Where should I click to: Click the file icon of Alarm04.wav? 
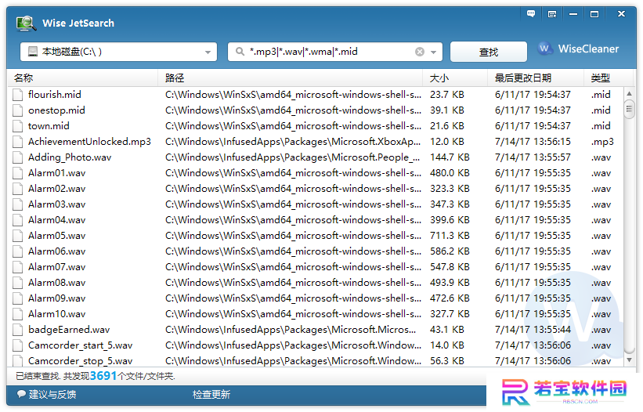(x=17, y=220)
